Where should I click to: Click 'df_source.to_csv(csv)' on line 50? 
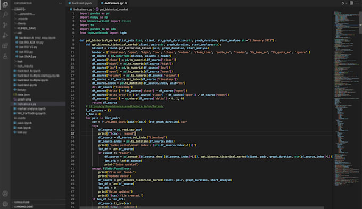114,203
